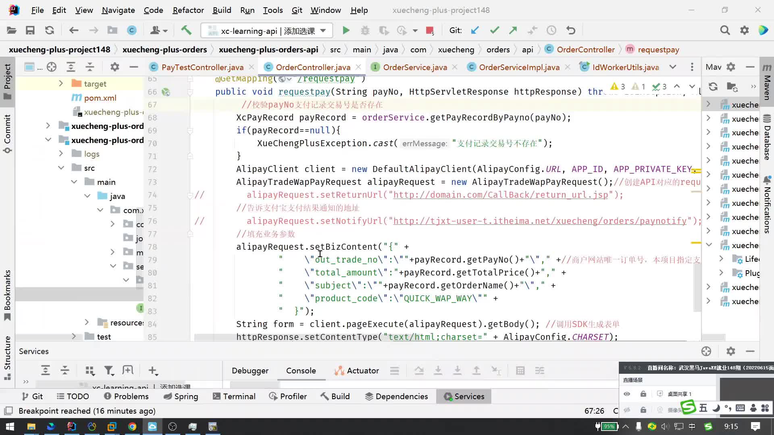Open Chrome from taskbar
Image resolution: width=774 pixels, height=435 pixels.
coord(132,427)
